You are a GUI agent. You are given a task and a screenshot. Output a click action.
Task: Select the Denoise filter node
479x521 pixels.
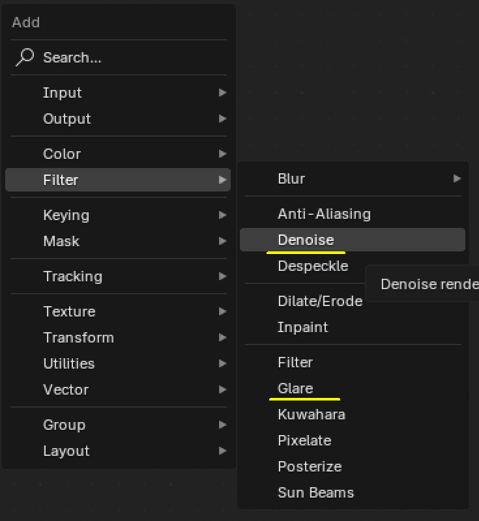[x=306, y=240]
